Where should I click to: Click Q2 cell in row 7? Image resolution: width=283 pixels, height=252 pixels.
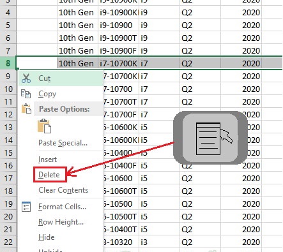click(200, 50)
